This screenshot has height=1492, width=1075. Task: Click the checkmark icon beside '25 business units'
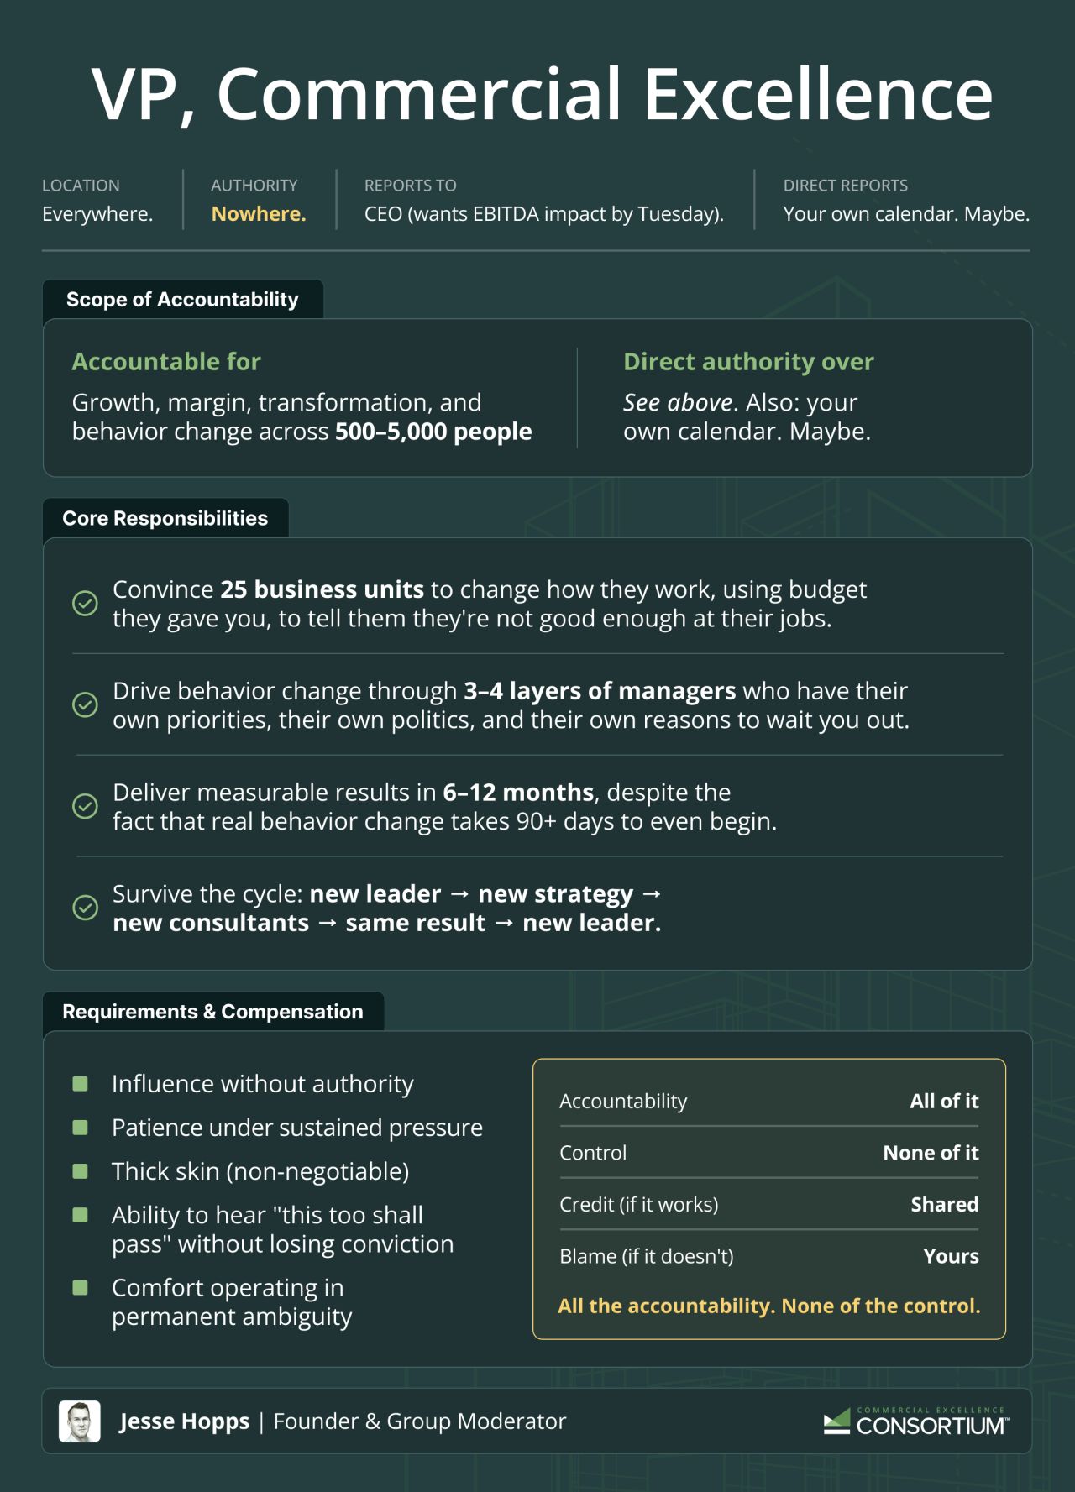coord(85,604)
